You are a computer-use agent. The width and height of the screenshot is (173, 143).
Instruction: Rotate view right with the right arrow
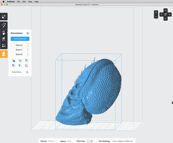[x=170, y=14]
